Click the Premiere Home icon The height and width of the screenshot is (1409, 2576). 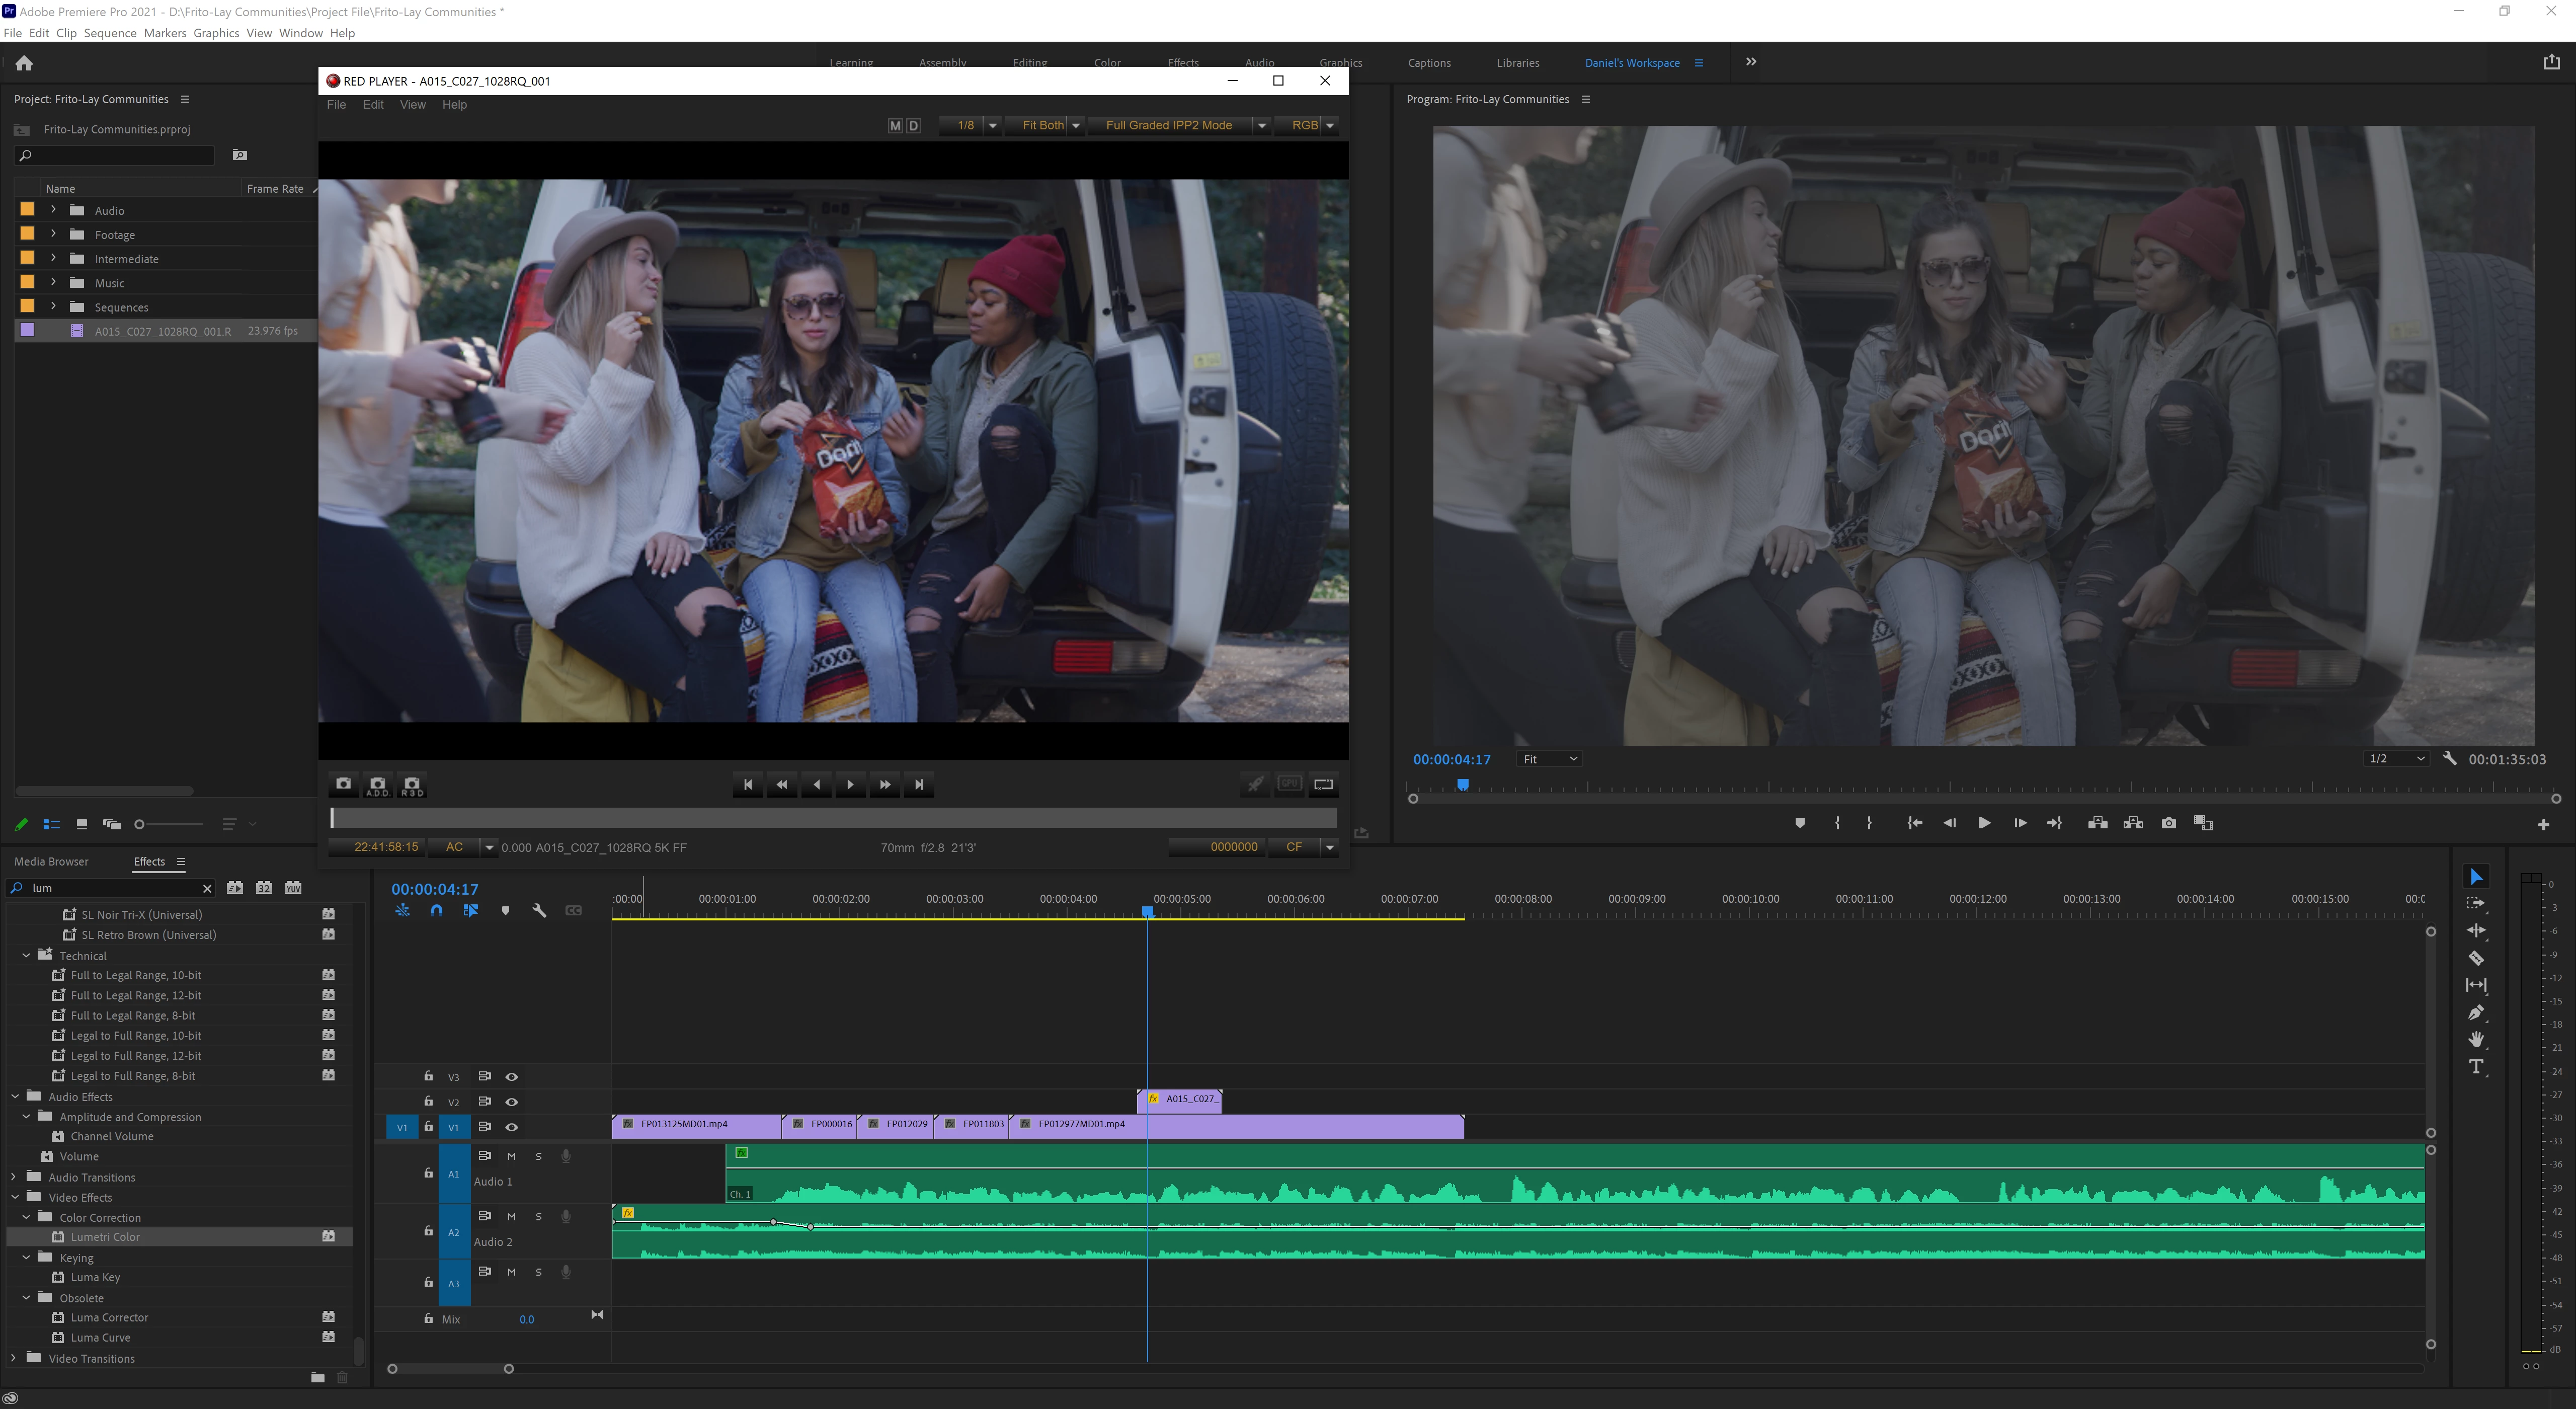pyautogui.click(x=24, y=63)
